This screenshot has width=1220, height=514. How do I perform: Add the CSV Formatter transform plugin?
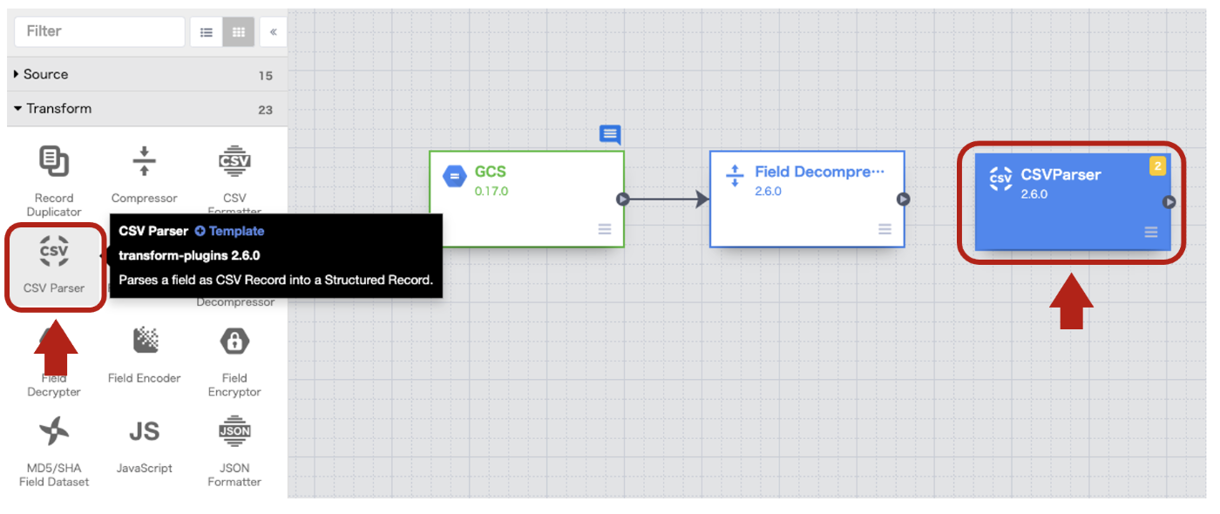pos(234,179)
